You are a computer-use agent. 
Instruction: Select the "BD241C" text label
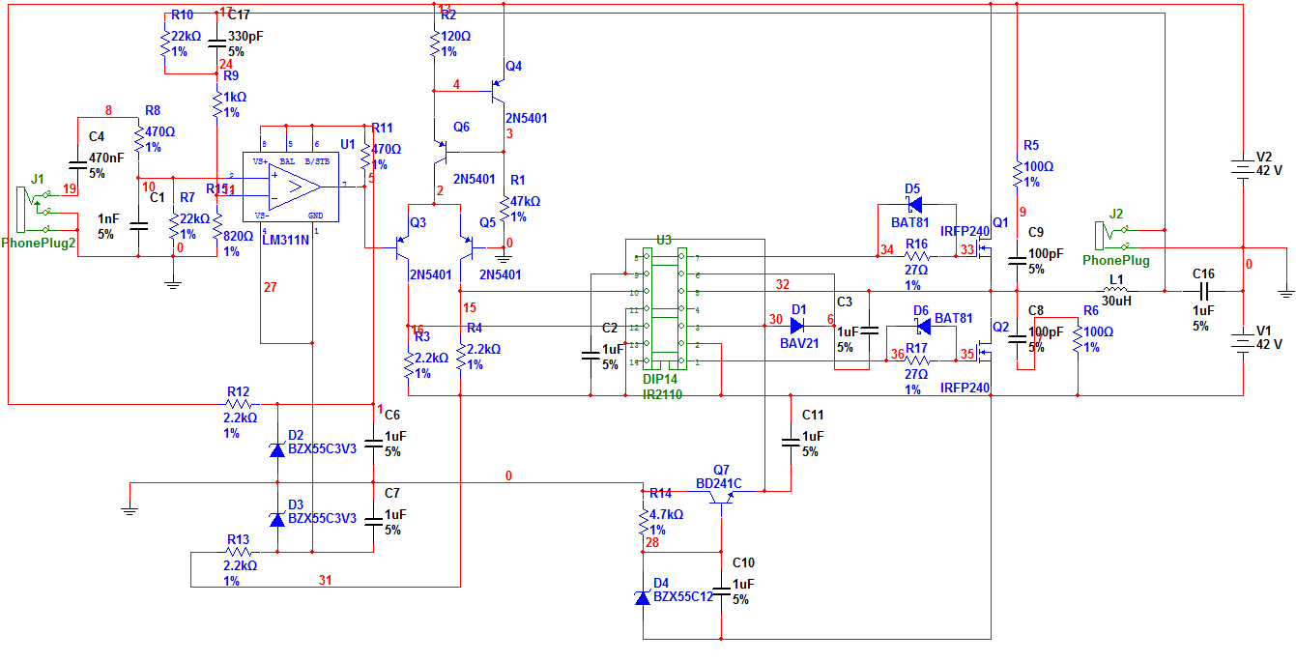tap(718, 484)
